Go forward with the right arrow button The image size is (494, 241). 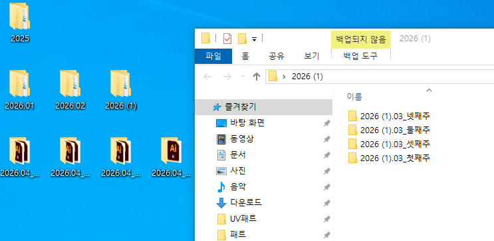coord(227,77)
